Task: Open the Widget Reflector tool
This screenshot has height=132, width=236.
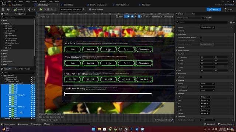Action: click(96, 10)
